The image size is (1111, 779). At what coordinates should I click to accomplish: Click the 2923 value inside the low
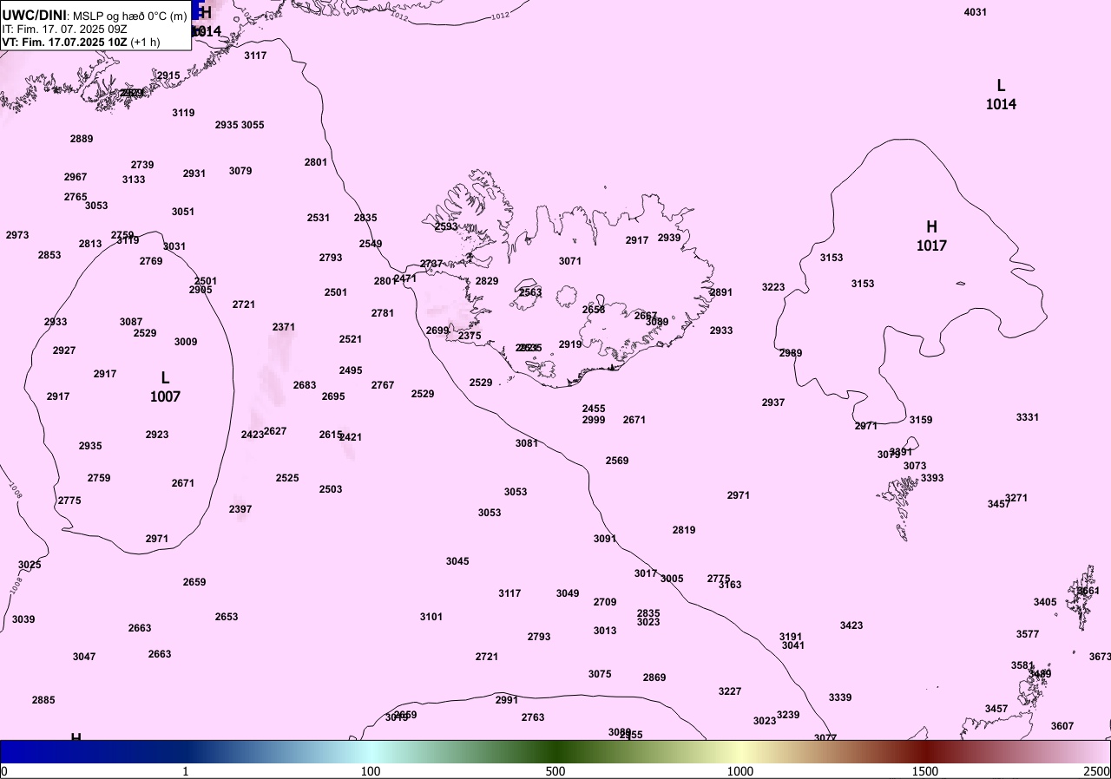tap(157, 435)
